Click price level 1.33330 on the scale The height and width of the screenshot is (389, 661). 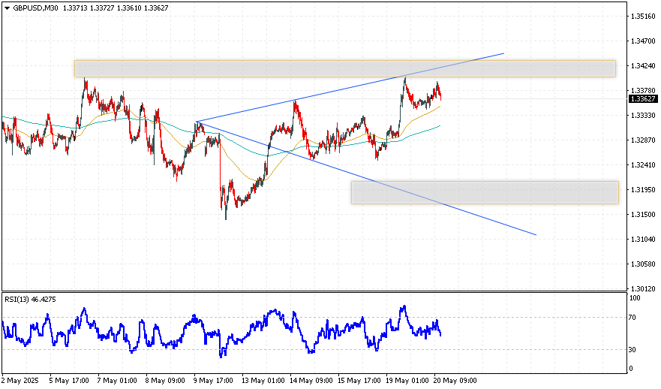click(x=643, y=115)
